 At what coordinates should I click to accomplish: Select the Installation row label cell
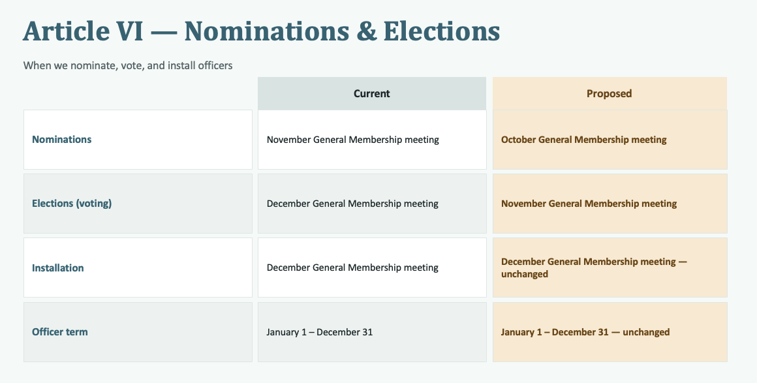[138, 268]
